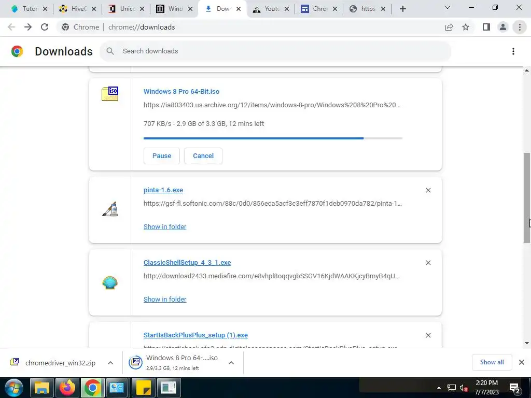Expand options for Windows 8 Pro ISO shelf item

coord(231,363)
